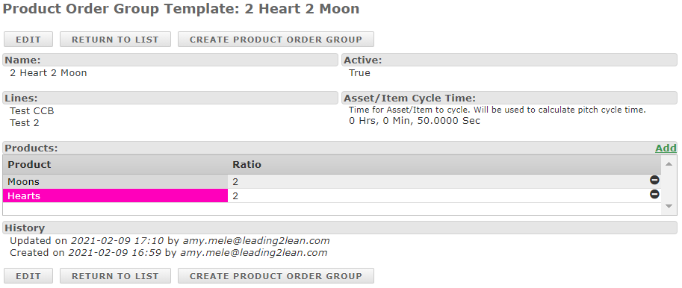This screenshot has width=682, height=288.
Task: Click the Test 2 line entry
Action: 25,123
